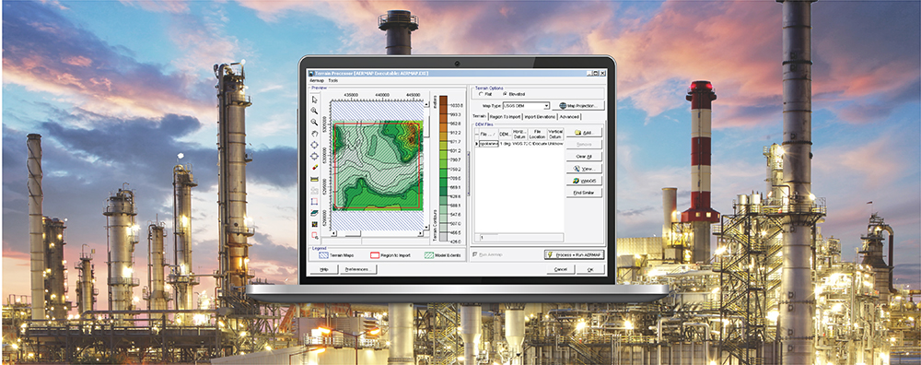The image size is (921, 365).
Task: Choose the zoom in magnifier tool
Action: pos(314,112)
